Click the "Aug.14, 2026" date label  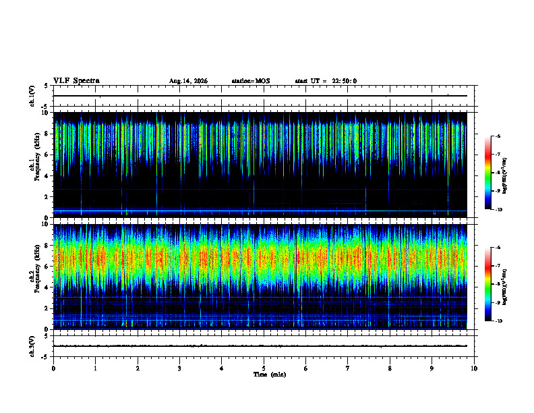click(188, 81)
